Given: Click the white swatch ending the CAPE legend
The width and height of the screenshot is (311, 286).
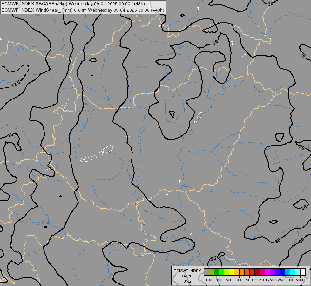Looking at the screenshot, I should tap(303, 272).
